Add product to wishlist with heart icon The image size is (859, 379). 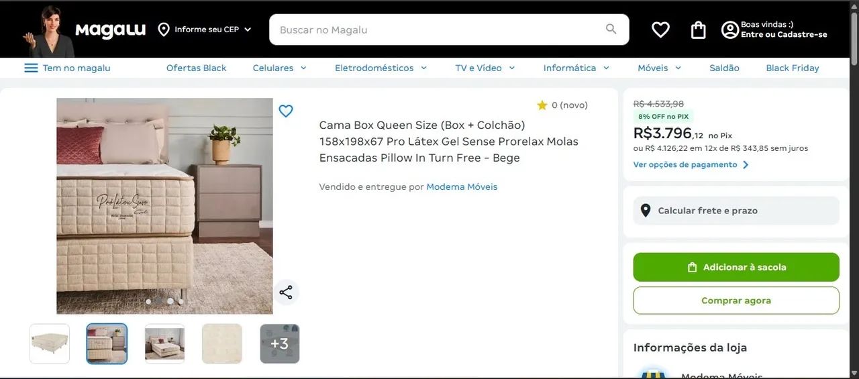tap(286, 111)
